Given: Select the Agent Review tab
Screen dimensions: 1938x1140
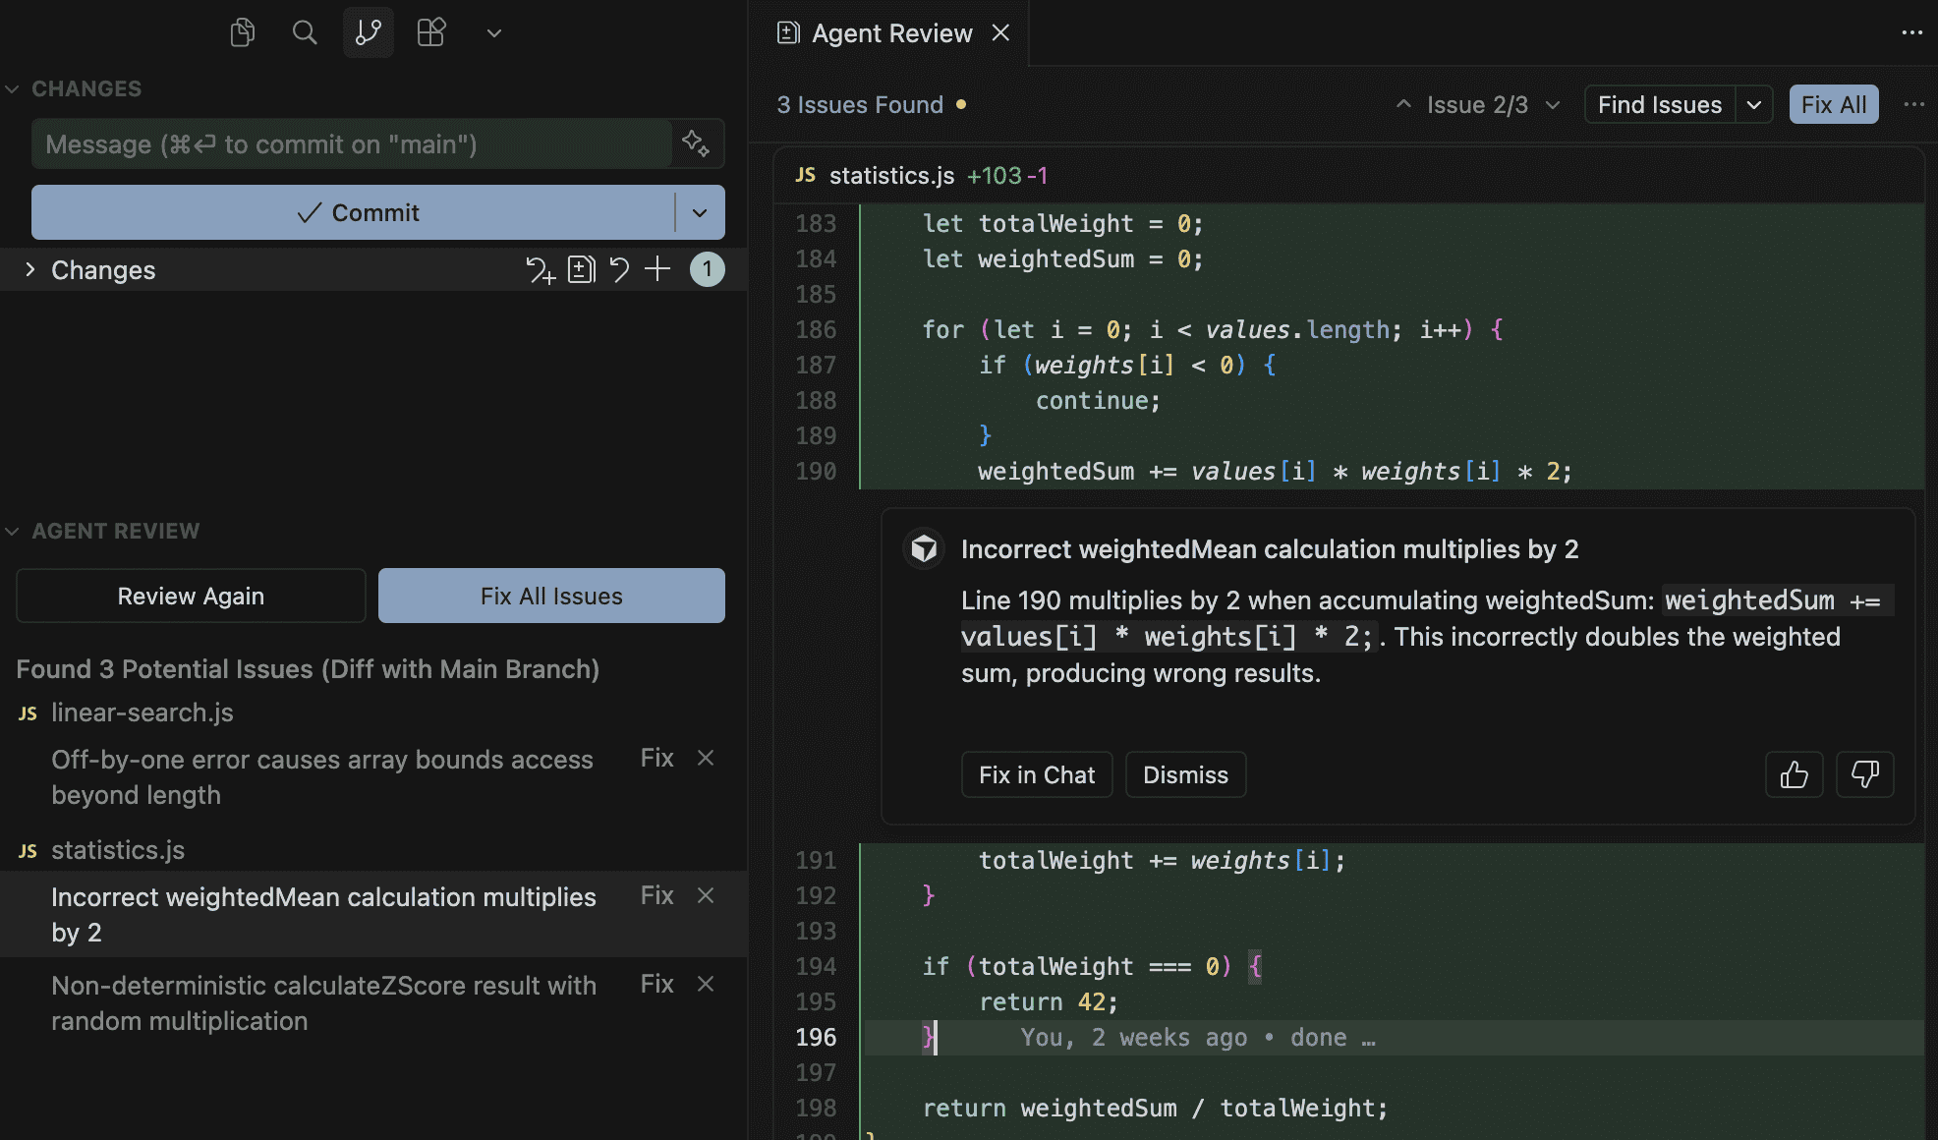Looking at the screenshot, I should (x=891, y=33).
